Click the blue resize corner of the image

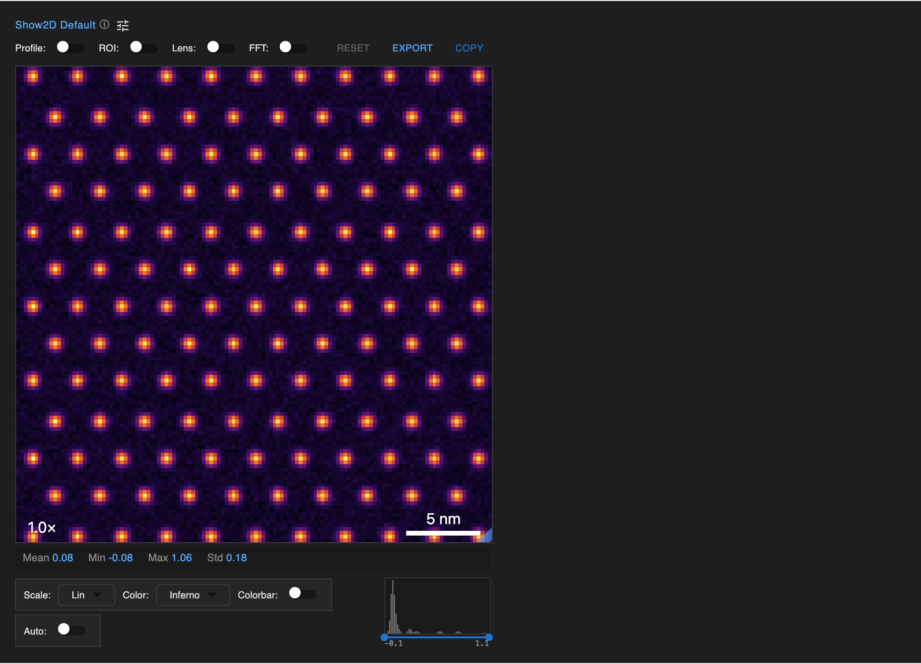pos(489,537)
